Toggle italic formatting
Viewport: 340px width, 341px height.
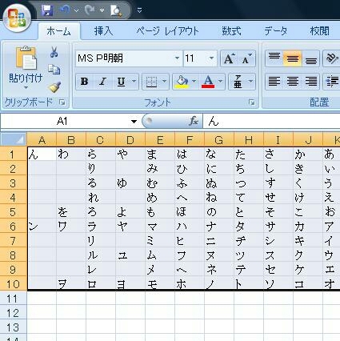tap(102, 82)
